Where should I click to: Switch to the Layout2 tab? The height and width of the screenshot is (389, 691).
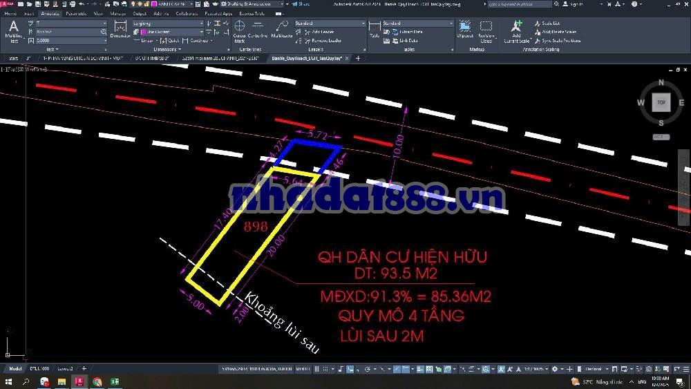pyautogui.click(x=65, y=369)
